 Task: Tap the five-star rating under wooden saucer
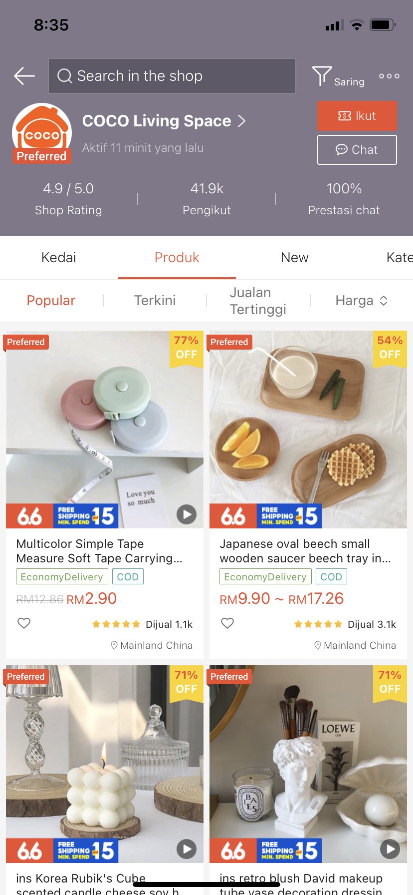pyautogui.click(x=318, y=624)
